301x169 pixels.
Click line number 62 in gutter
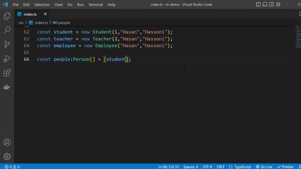click(26, 32)
